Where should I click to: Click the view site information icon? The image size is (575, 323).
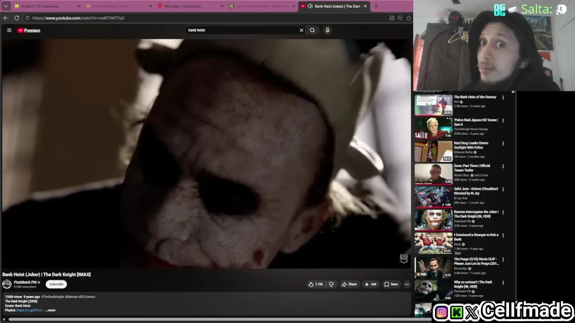(27, 18)
